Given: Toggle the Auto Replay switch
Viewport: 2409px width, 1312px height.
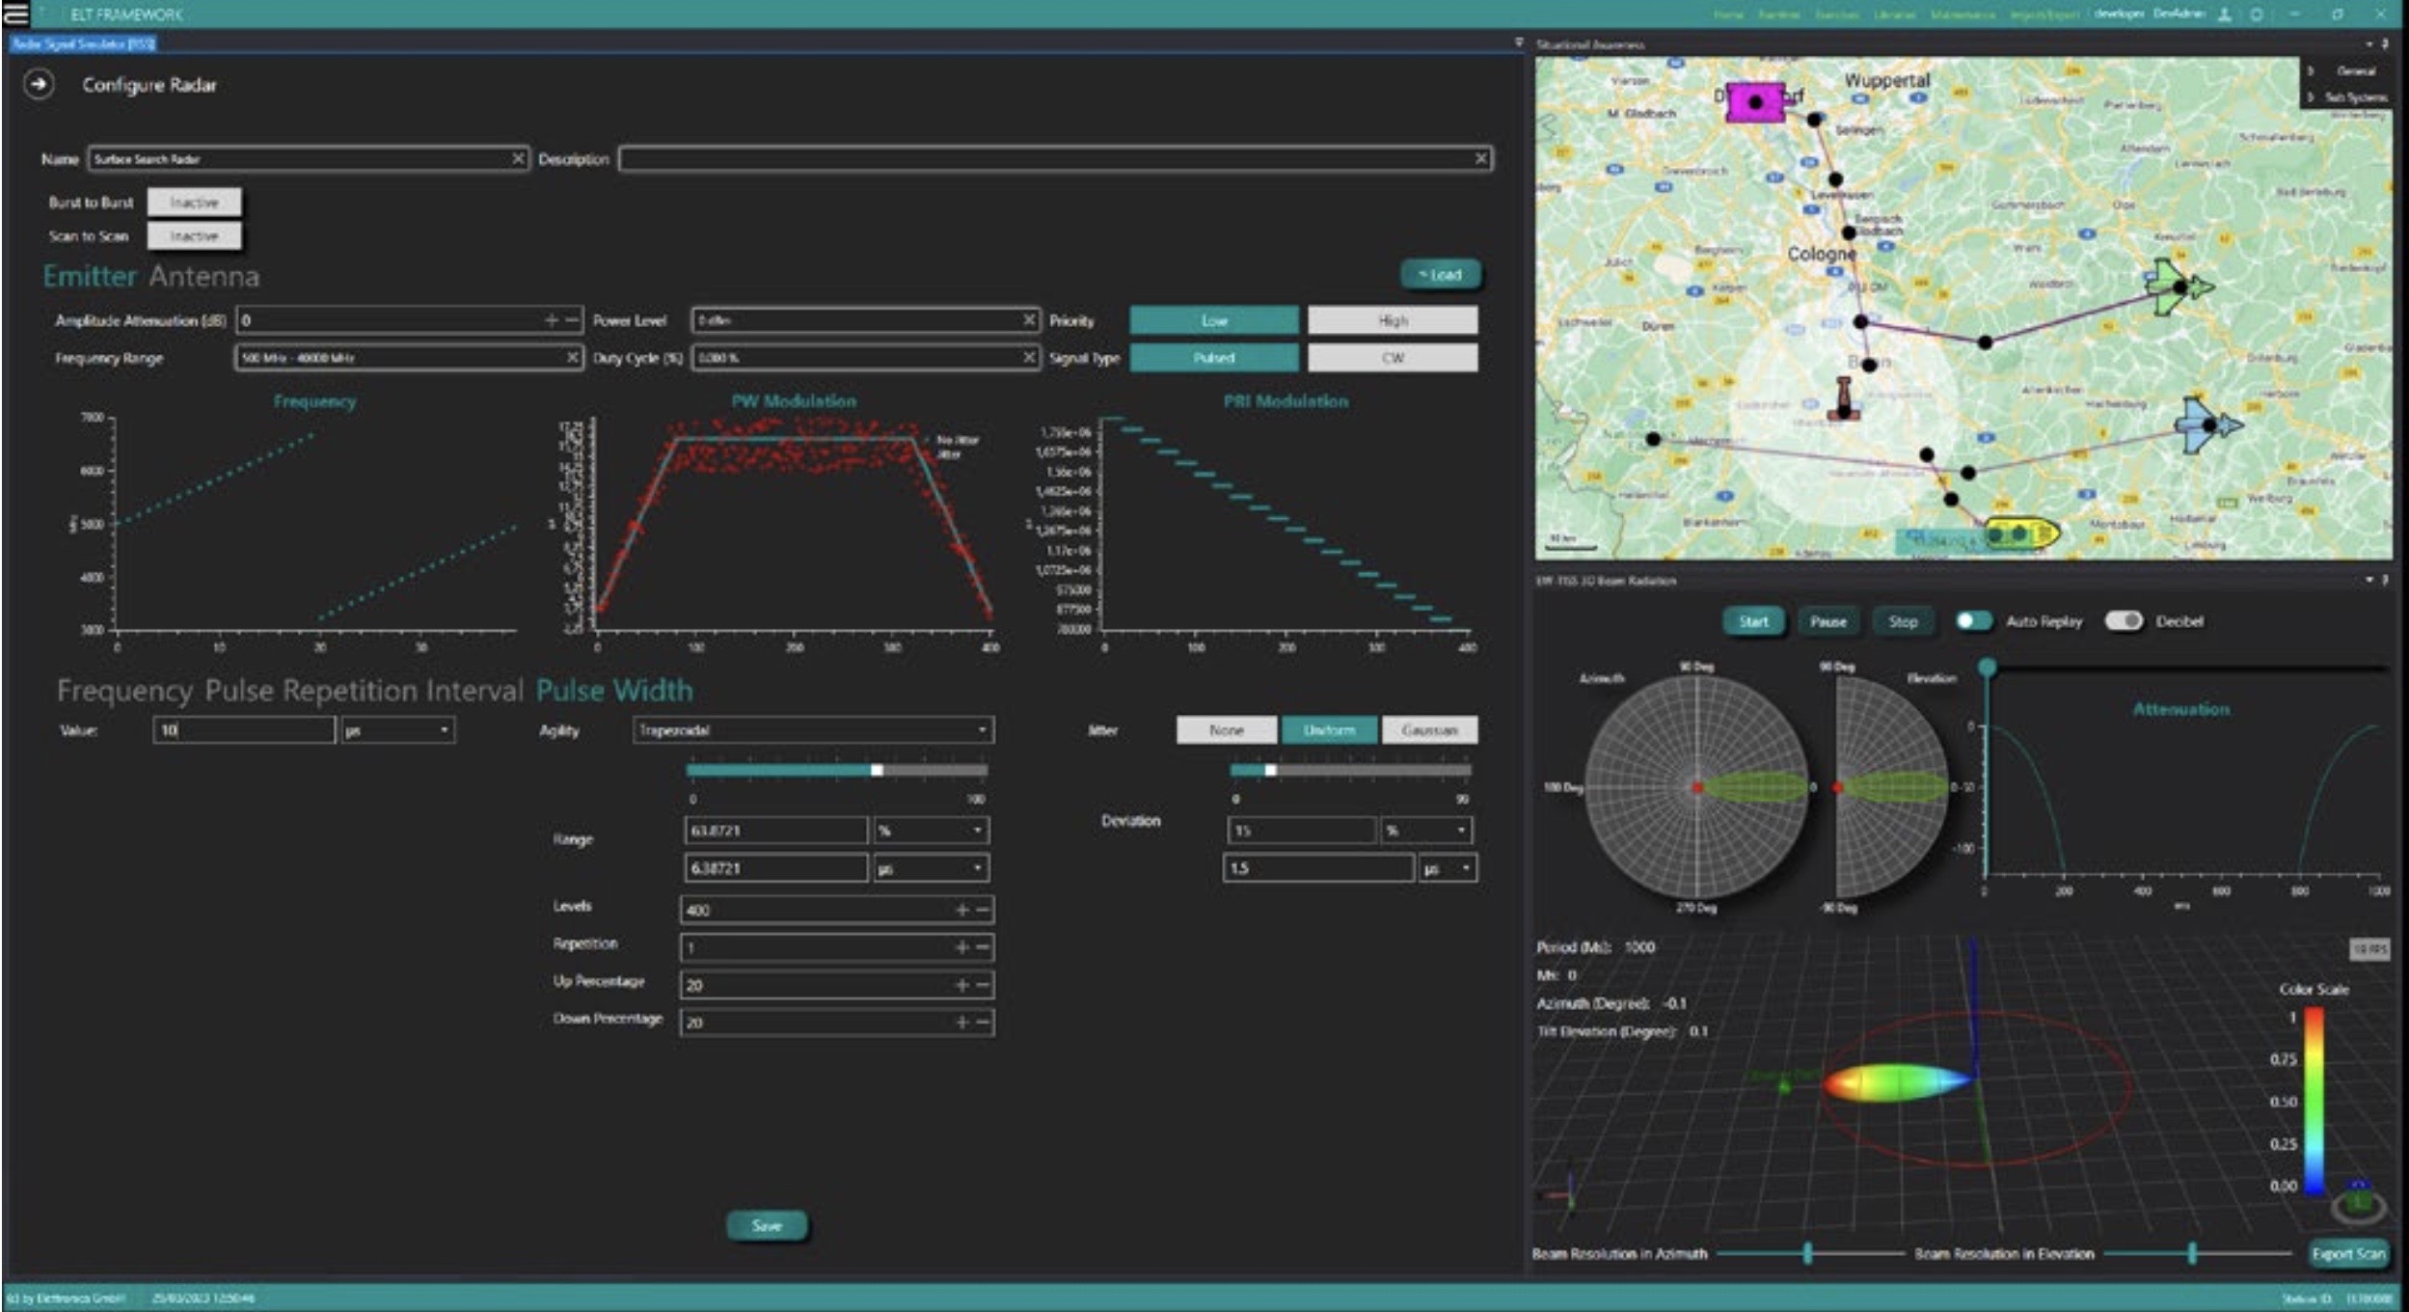Looking at the screenshot, I should pos(1973,621).
